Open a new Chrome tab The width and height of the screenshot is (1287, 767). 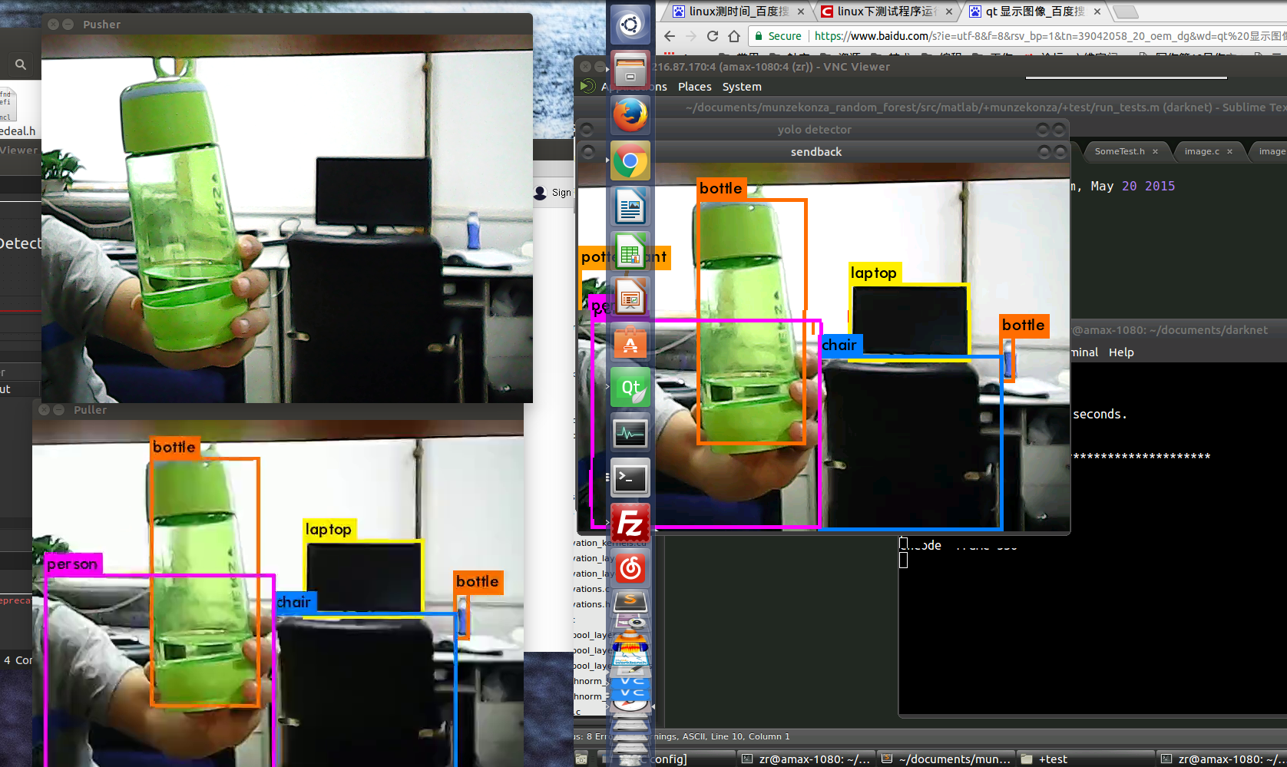[x=1126, y=12]
